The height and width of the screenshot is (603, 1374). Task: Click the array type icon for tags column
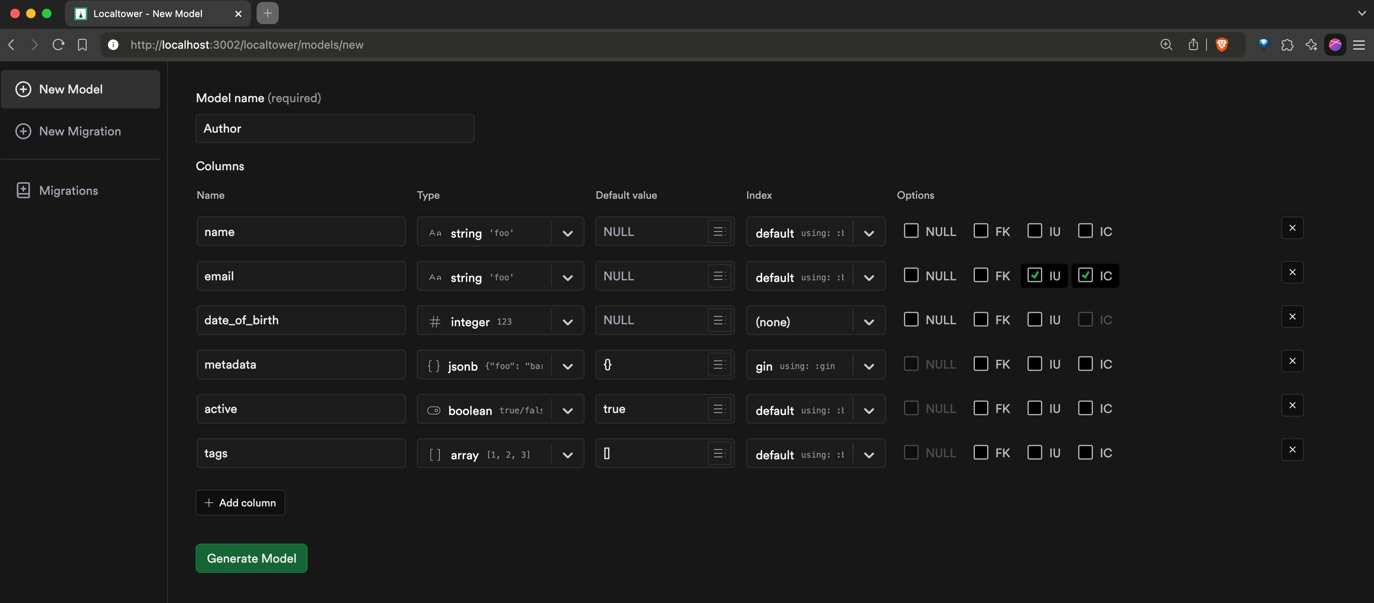(432, 453)
